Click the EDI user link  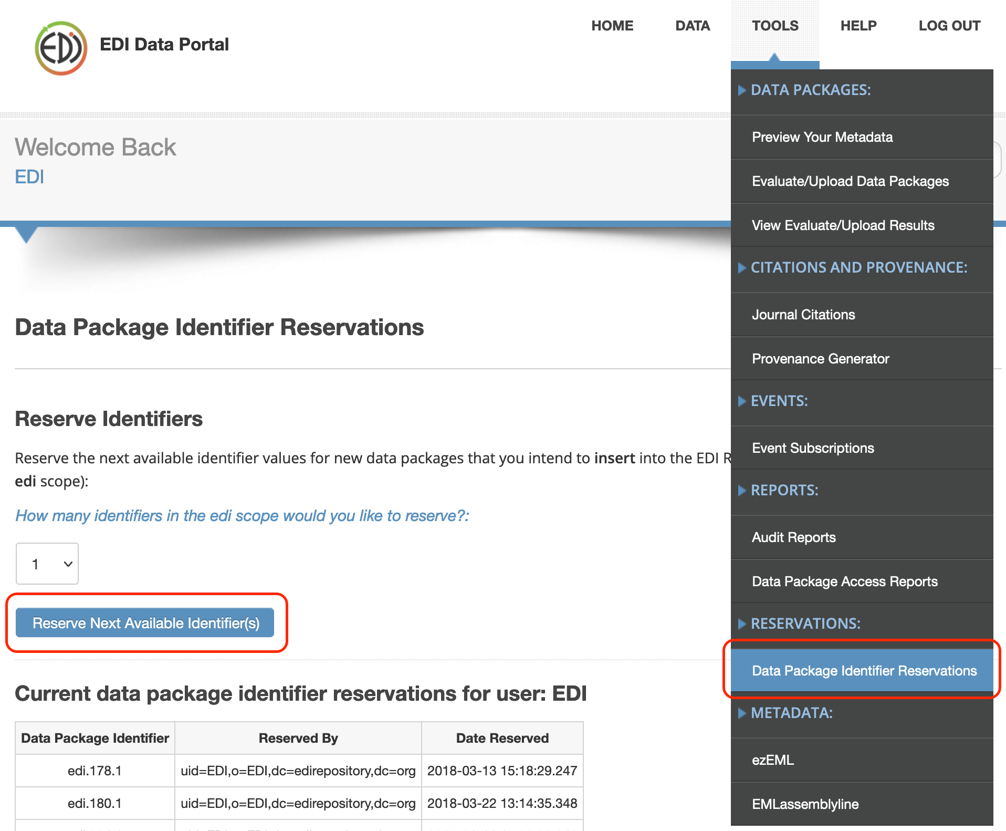coord(29,177)
